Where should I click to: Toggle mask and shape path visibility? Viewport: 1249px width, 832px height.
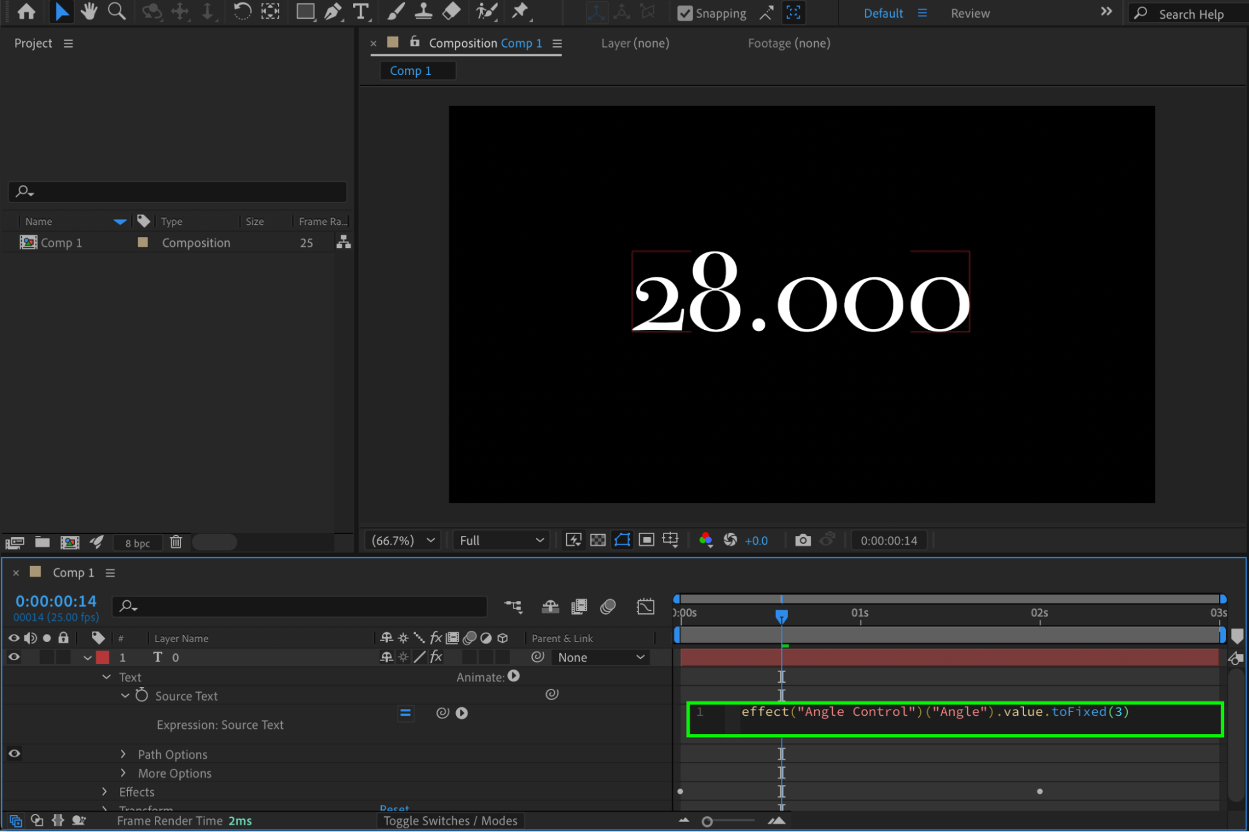coord(622,540)
